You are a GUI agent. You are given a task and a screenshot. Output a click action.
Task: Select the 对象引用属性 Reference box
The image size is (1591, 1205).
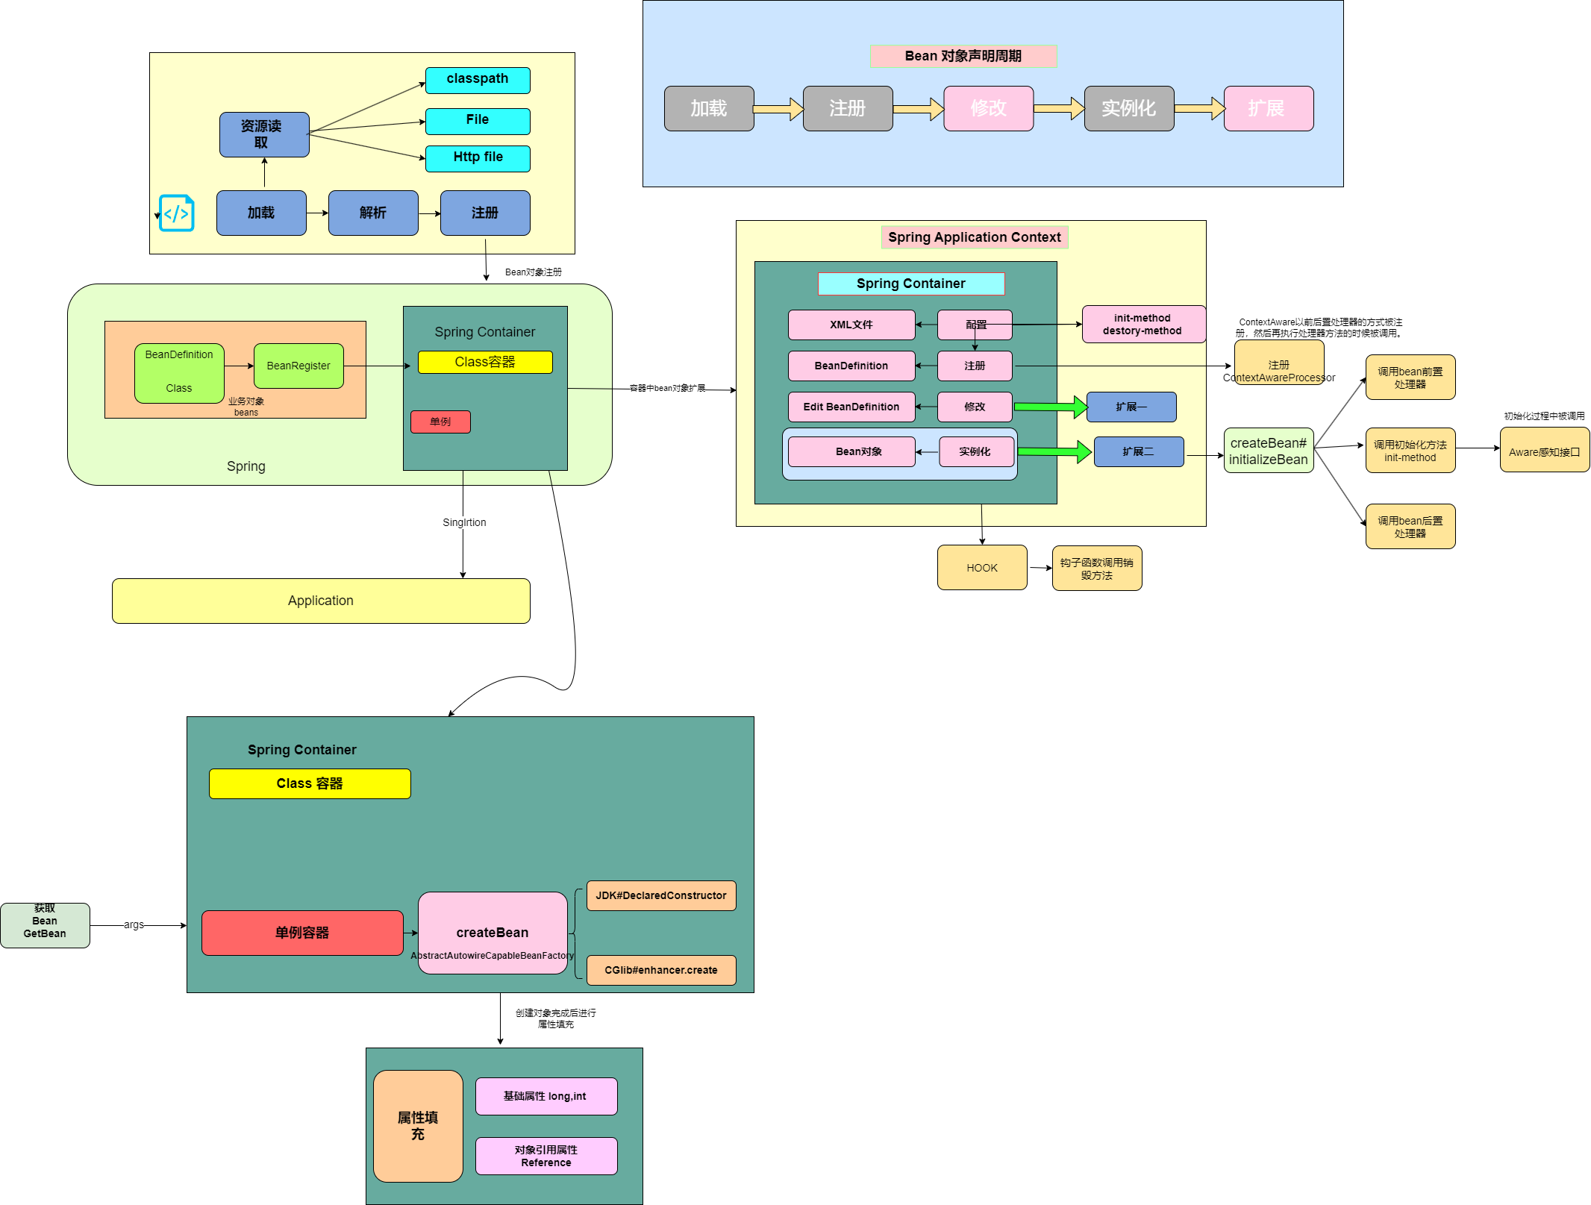[546, 1156]
